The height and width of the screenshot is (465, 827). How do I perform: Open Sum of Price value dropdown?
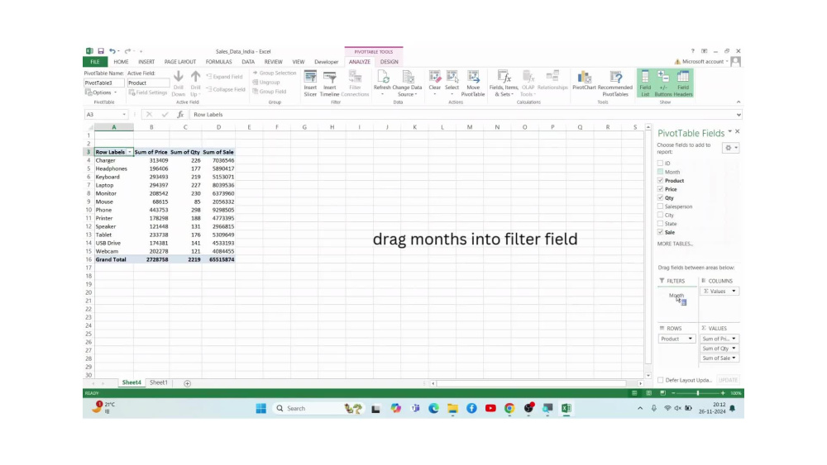coord(733,339)
